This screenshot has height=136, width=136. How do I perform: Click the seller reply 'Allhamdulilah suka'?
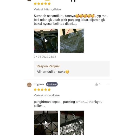point(51,72)
